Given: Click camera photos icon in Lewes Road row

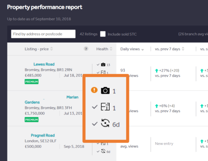Looking at the screenshot, I should click(103, 64).
